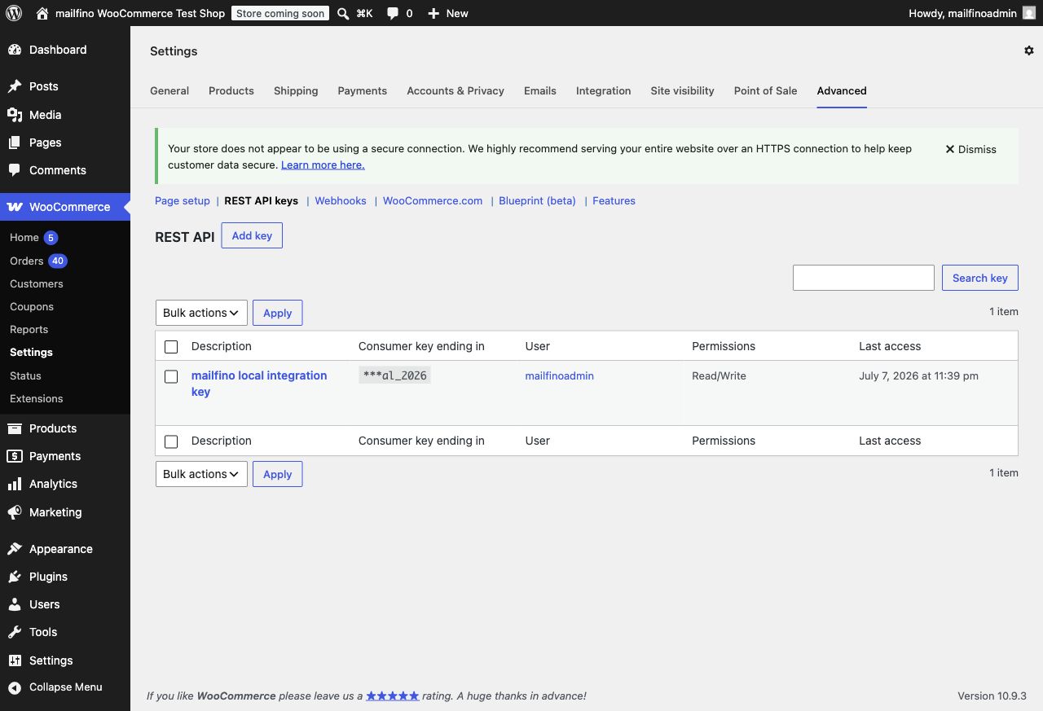Open the WordPress logo menu
1043x711 pixels.
13,13
